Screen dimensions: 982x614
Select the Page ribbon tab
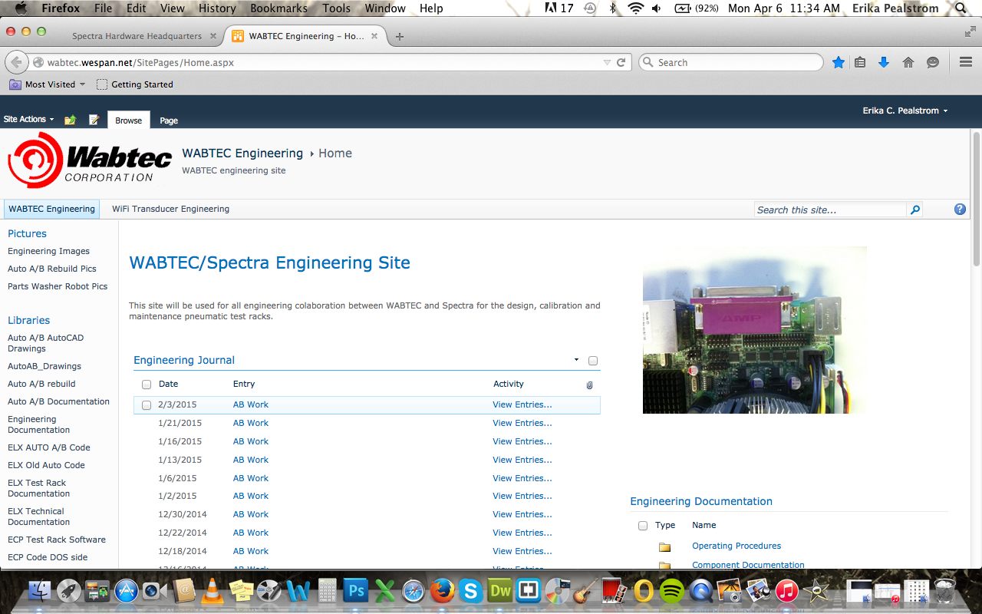tap(169, 120)
